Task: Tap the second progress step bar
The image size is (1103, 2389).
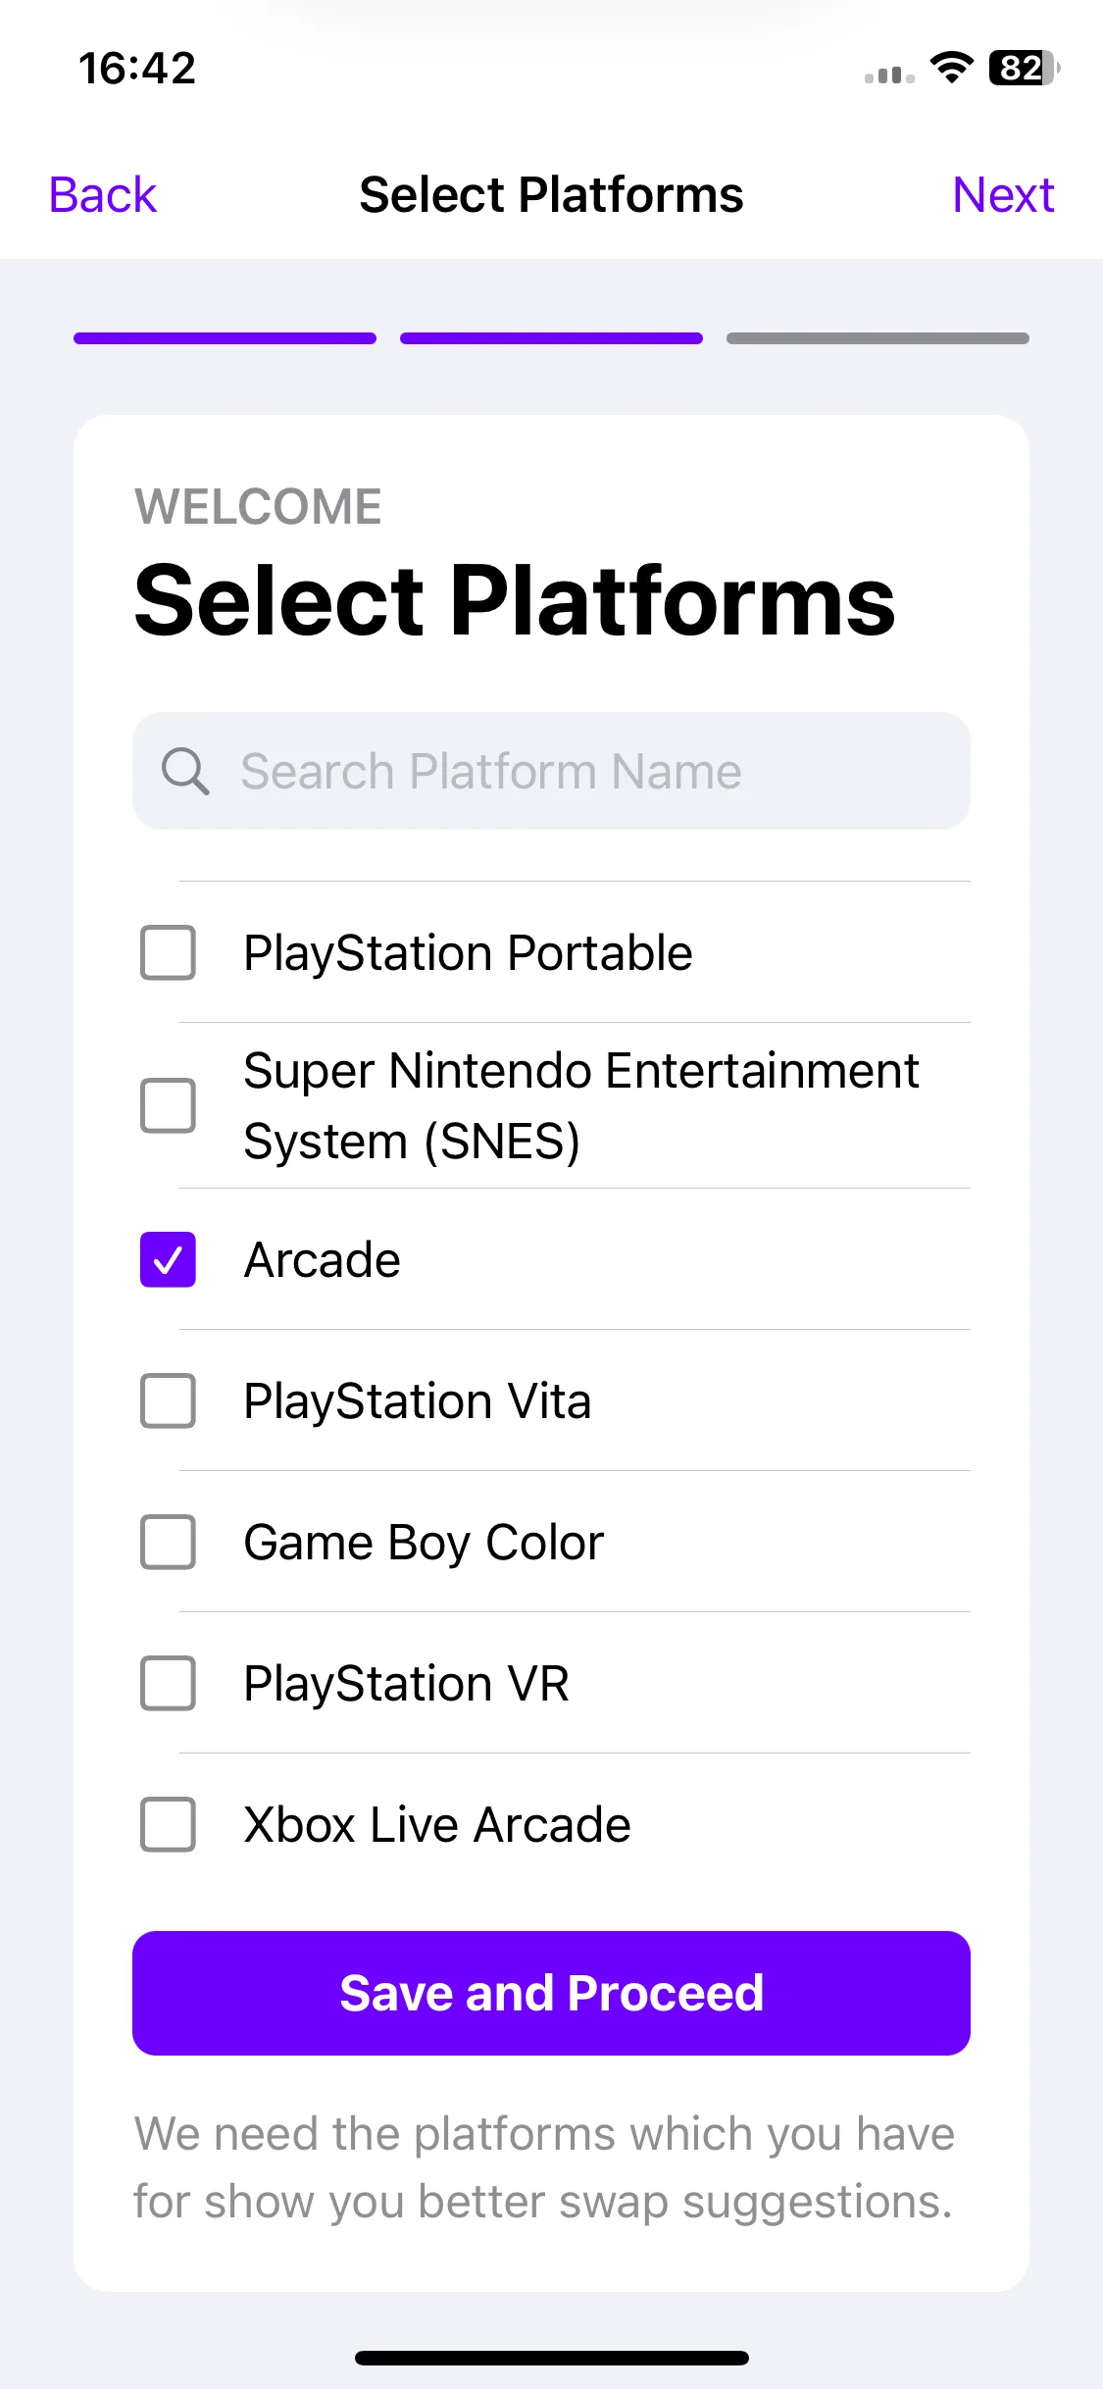Action: coord(551,338)
